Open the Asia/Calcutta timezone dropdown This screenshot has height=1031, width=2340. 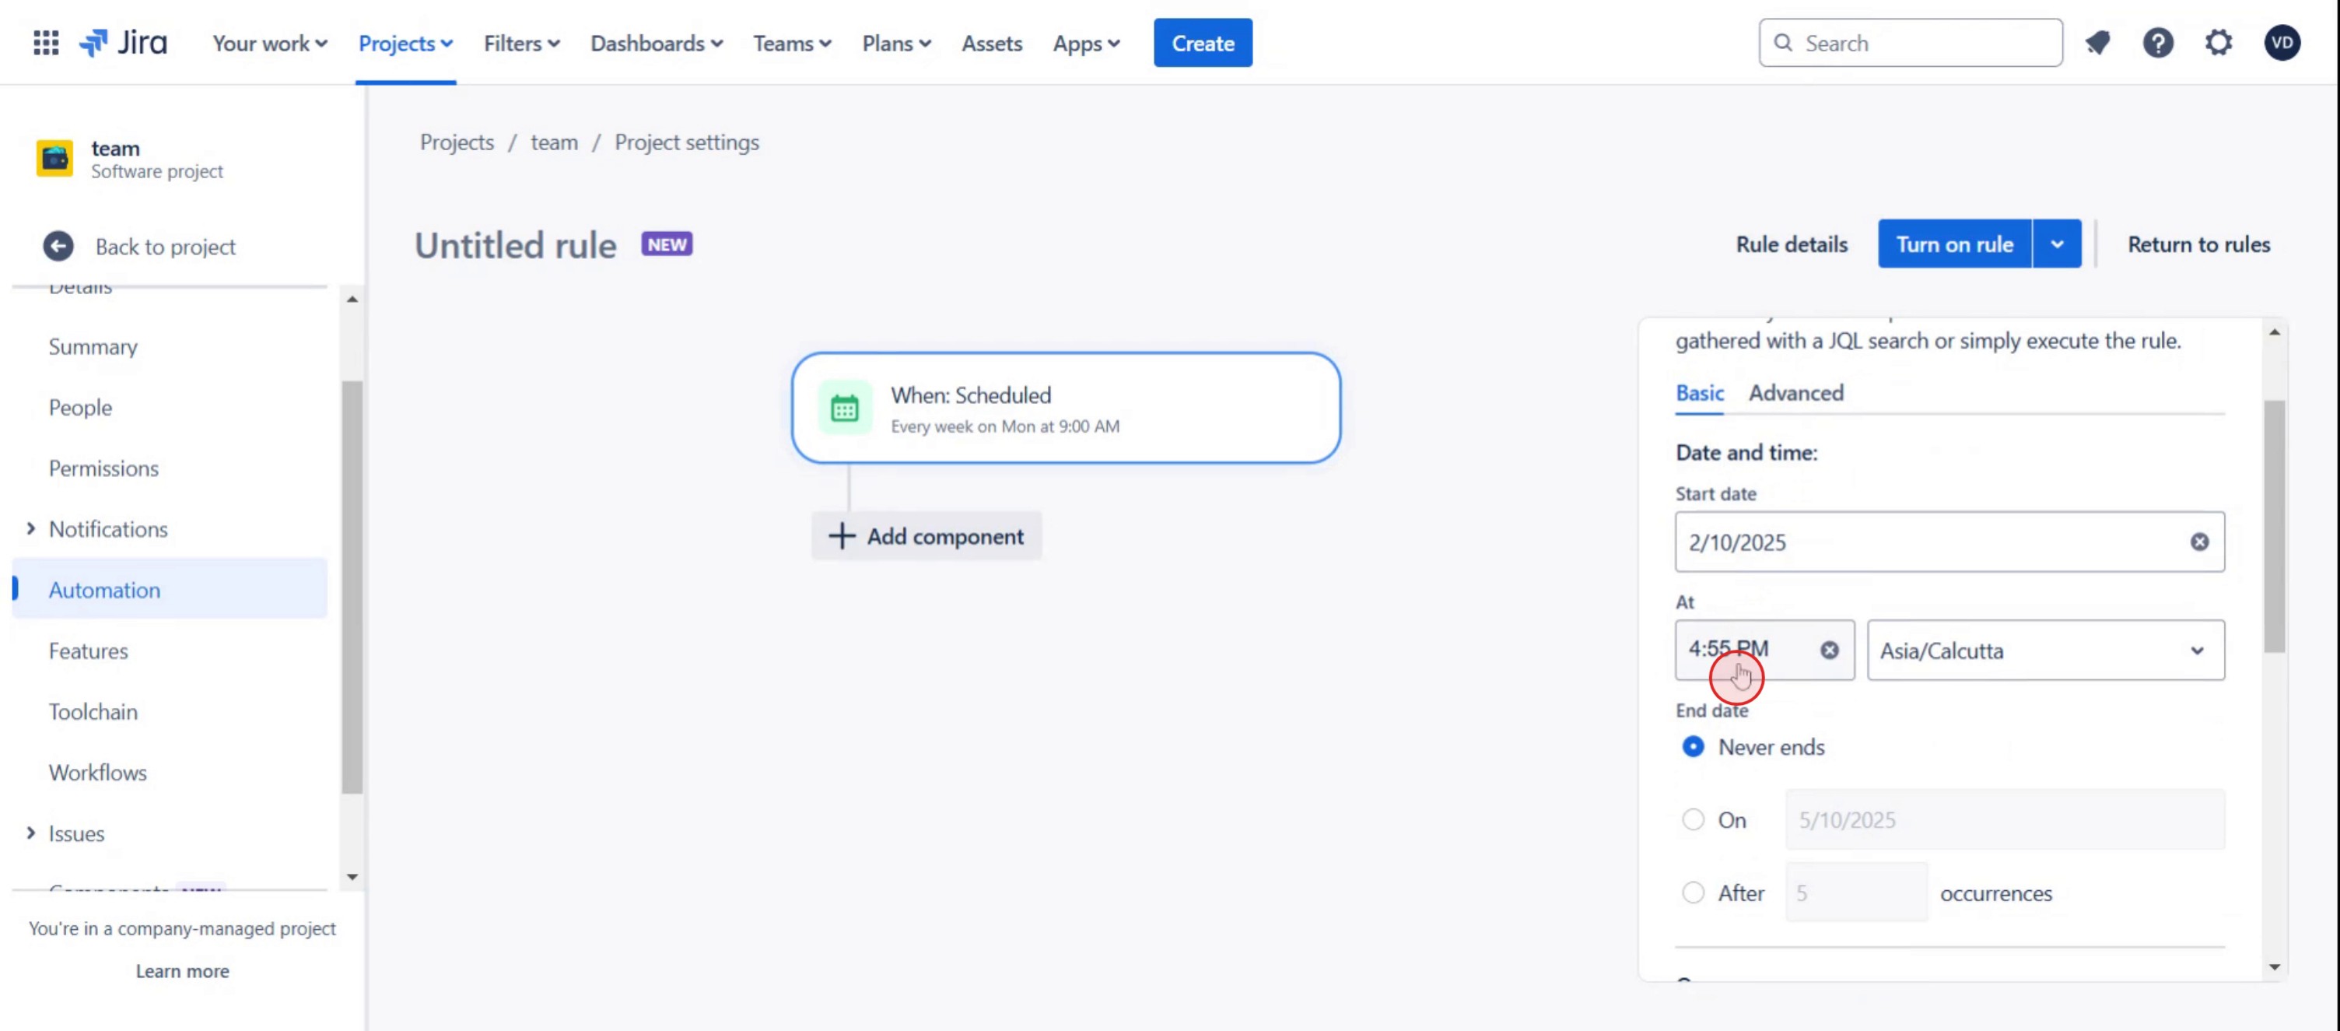2044,651
